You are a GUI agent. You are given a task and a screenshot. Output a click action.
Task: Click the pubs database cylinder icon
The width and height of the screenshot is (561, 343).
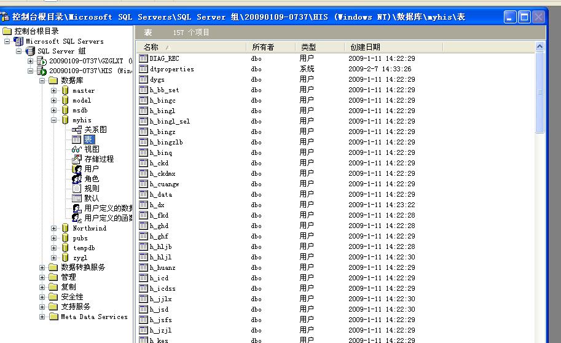(65, 238)
